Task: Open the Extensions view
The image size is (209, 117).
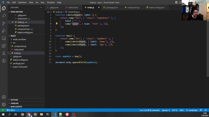Action: 4,46
